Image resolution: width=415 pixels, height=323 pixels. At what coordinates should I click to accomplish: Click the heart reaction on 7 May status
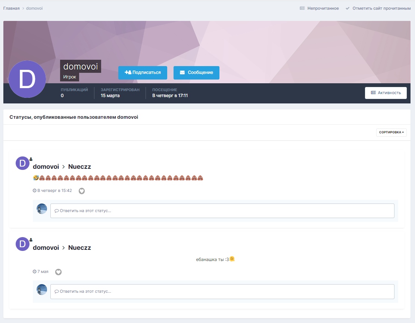[58, 272]
